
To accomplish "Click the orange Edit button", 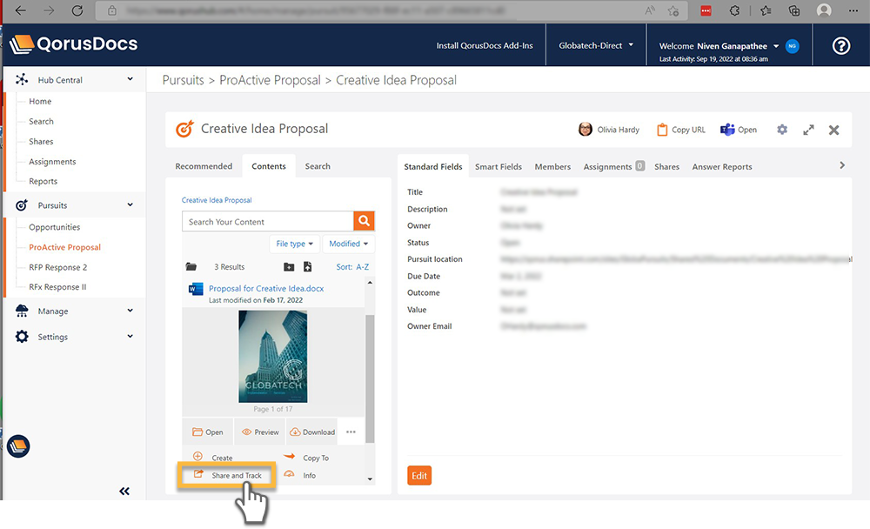I will [419, 476].
